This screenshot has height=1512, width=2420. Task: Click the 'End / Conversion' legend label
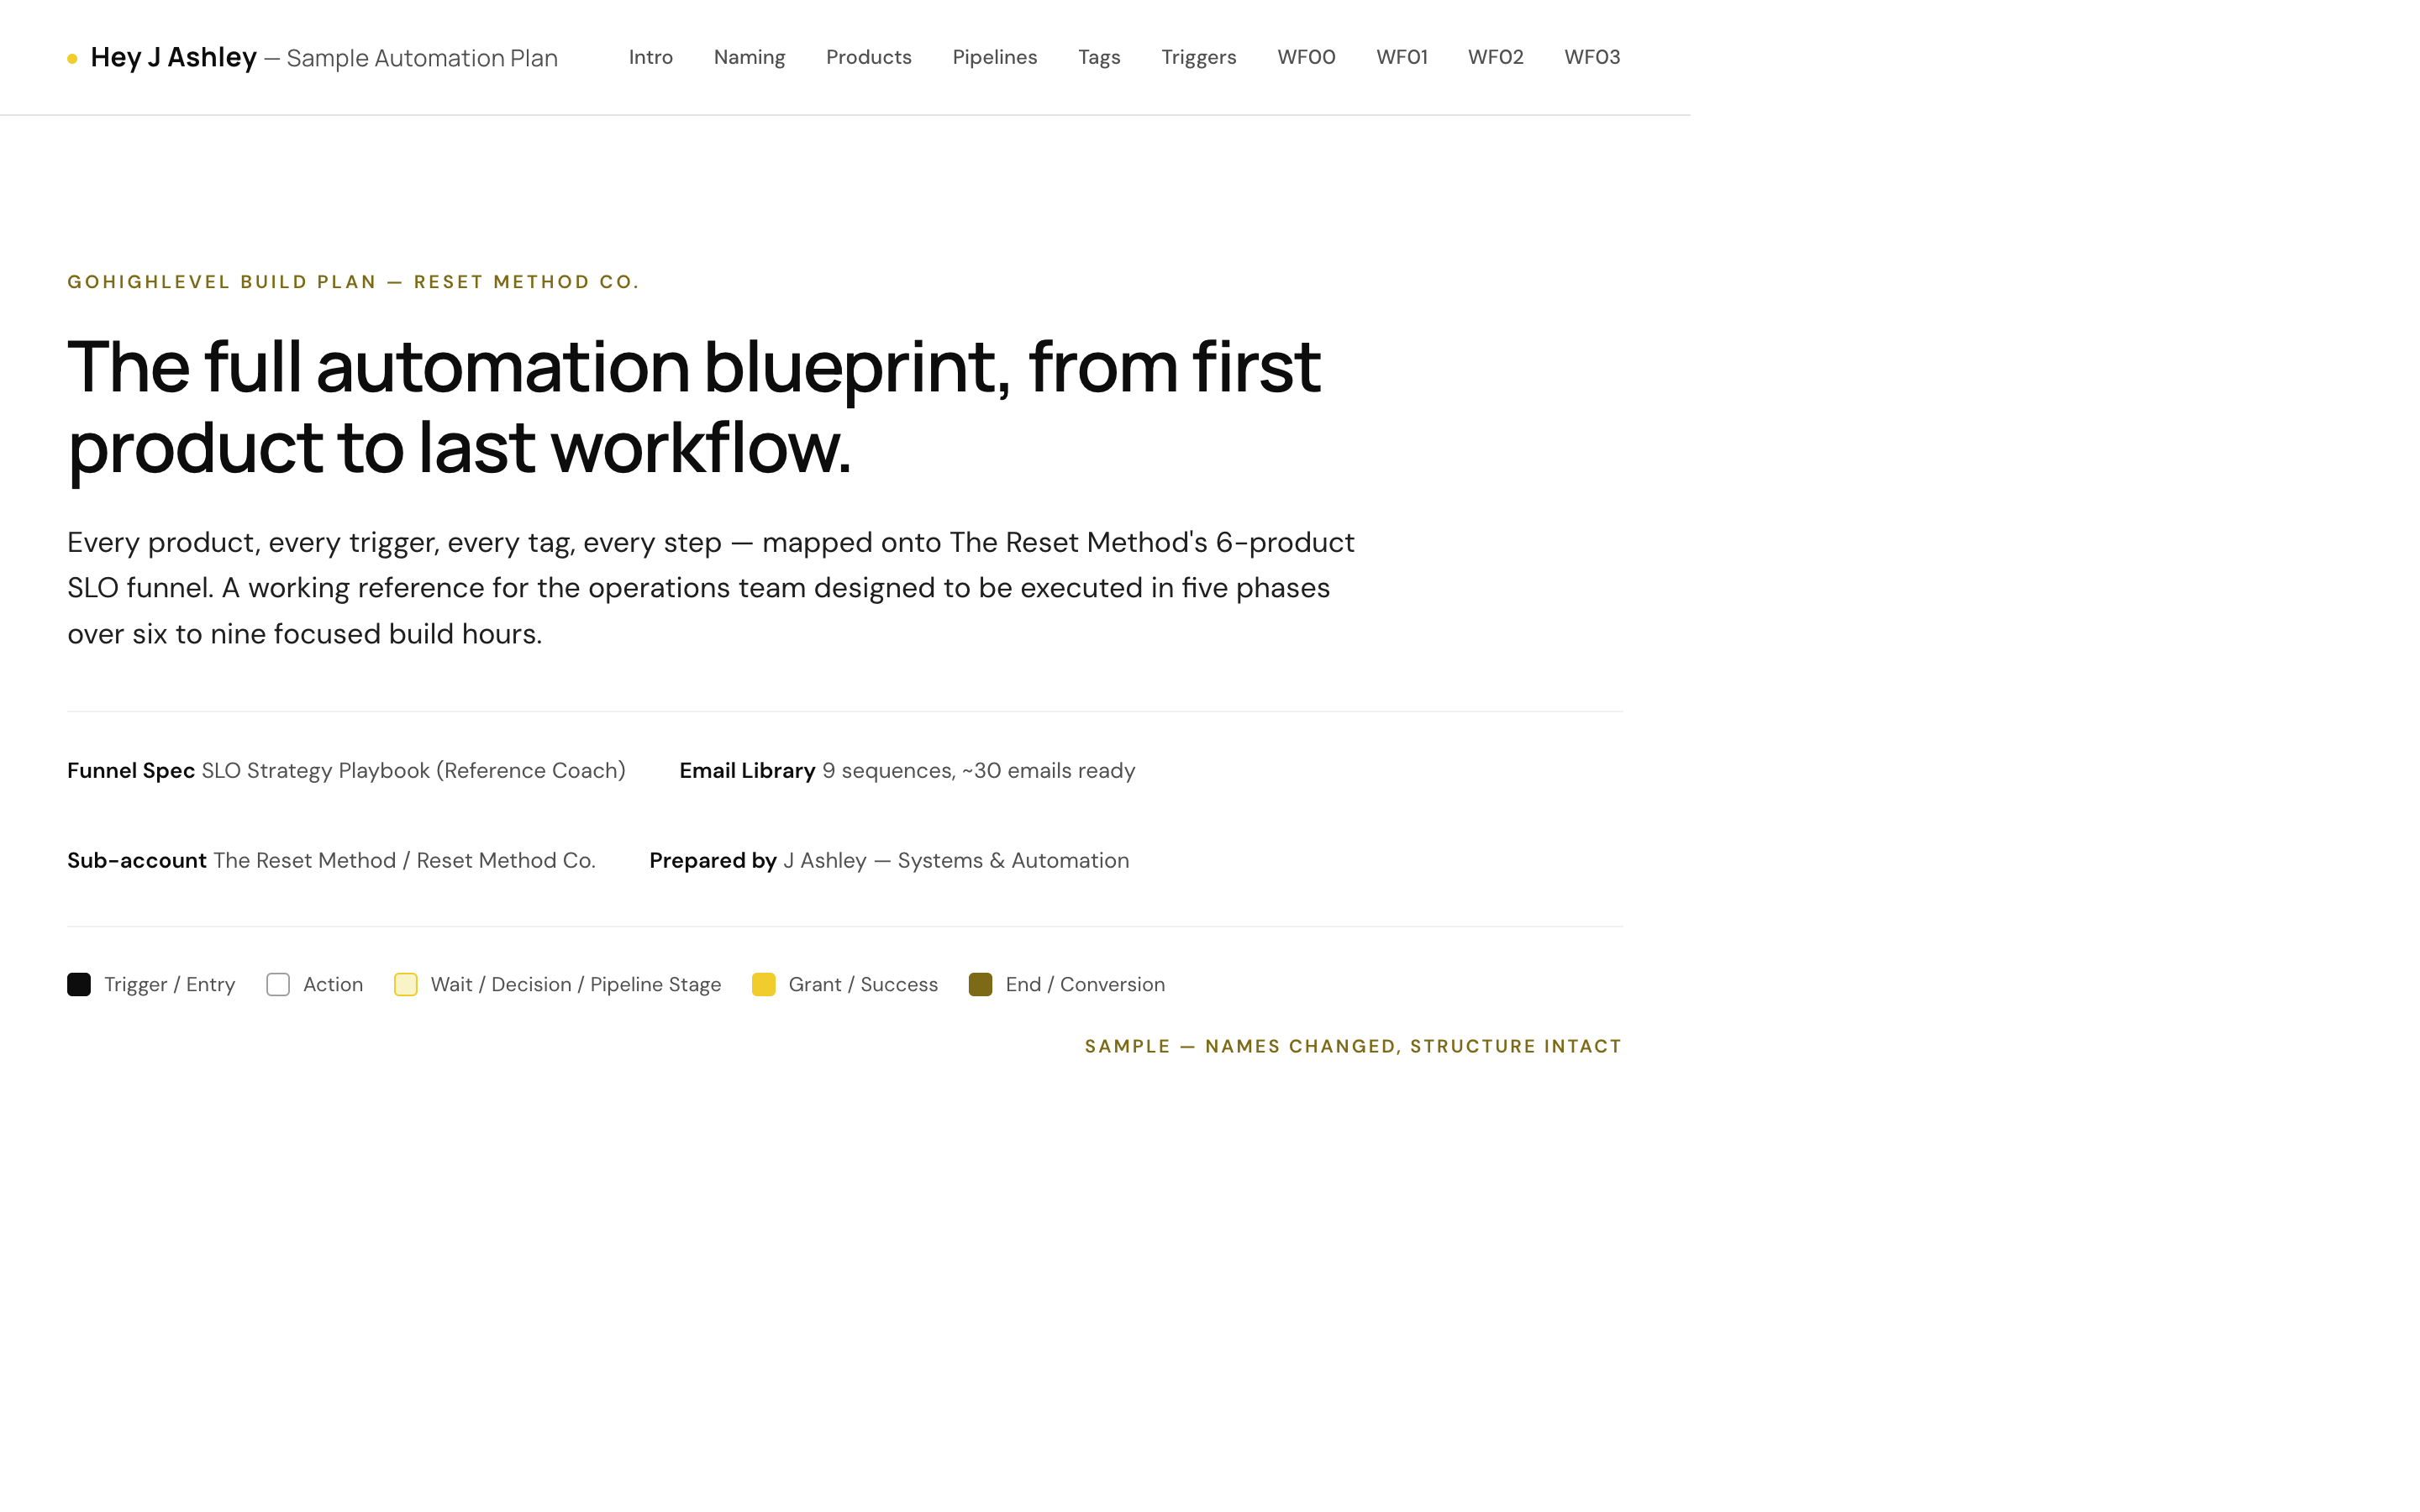[1085, 984]
